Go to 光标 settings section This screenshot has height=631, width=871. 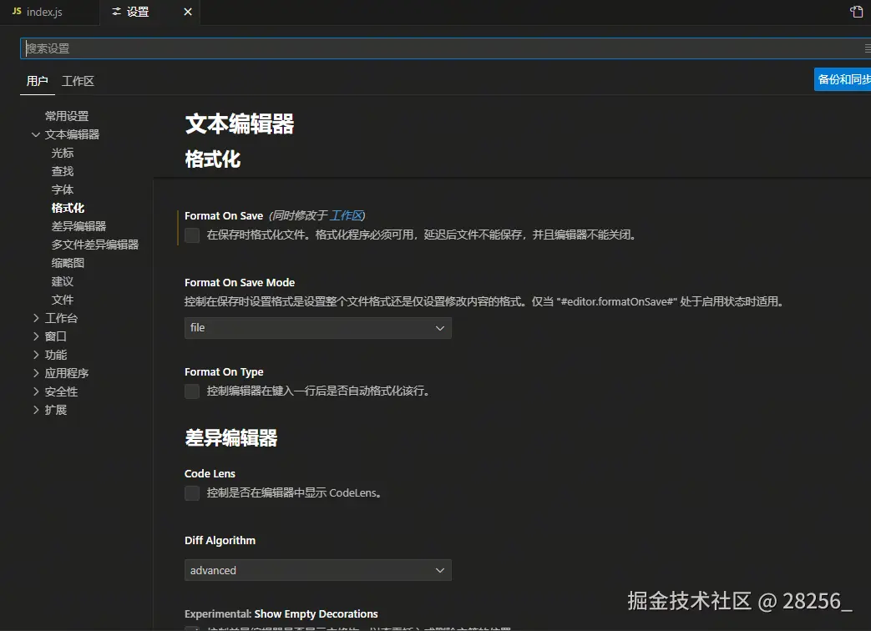pos(62,153)
